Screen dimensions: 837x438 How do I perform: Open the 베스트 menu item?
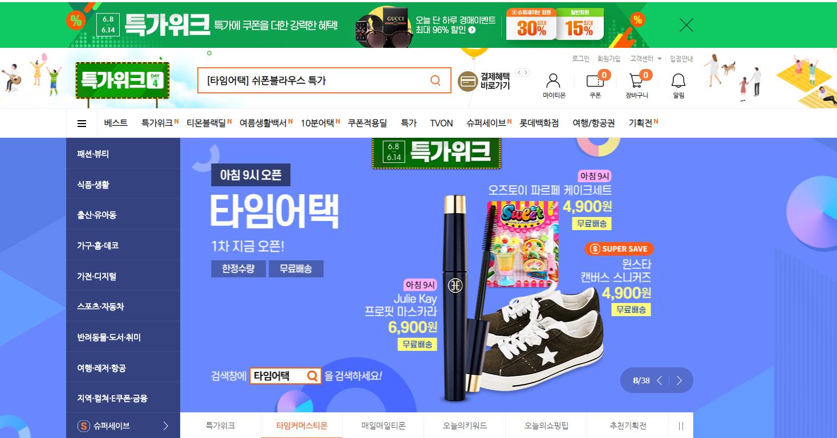click(x=116, y=123)
